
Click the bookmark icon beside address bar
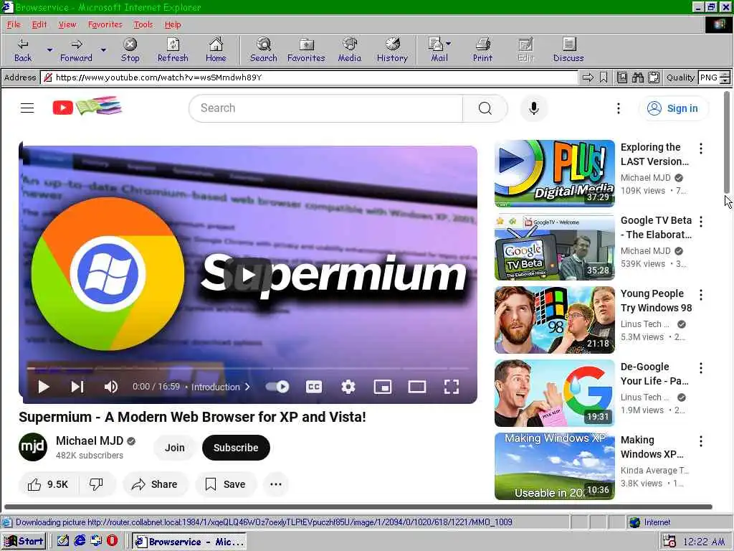[x=604, y=77]
